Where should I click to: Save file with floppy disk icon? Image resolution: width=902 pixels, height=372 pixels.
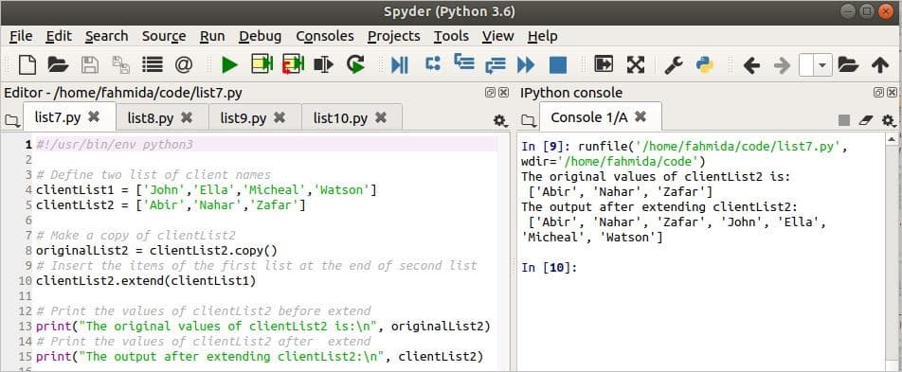pyautogui.click(x=90, y=65)
